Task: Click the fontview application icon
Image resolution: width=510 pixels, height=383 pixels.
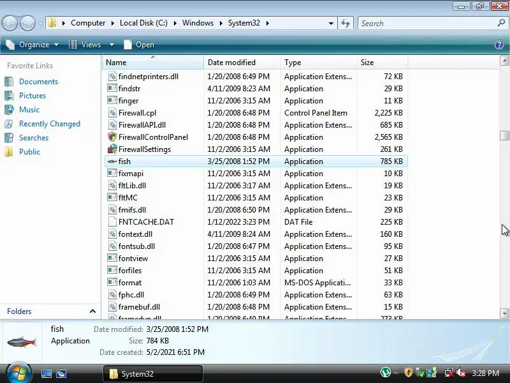Action: [x=112, y=259]
